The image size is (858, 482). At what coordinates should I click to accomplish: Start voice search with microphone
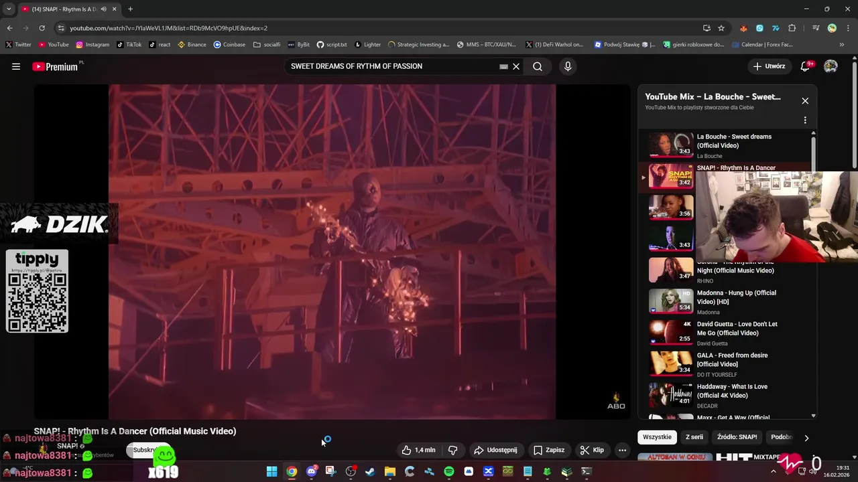click(568, 66)
